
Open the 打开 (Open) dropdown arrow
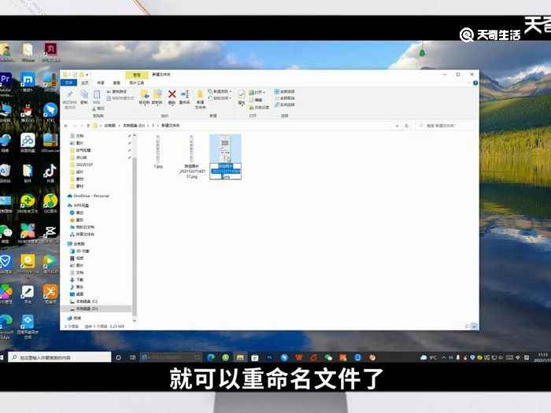tap(264, 93)
